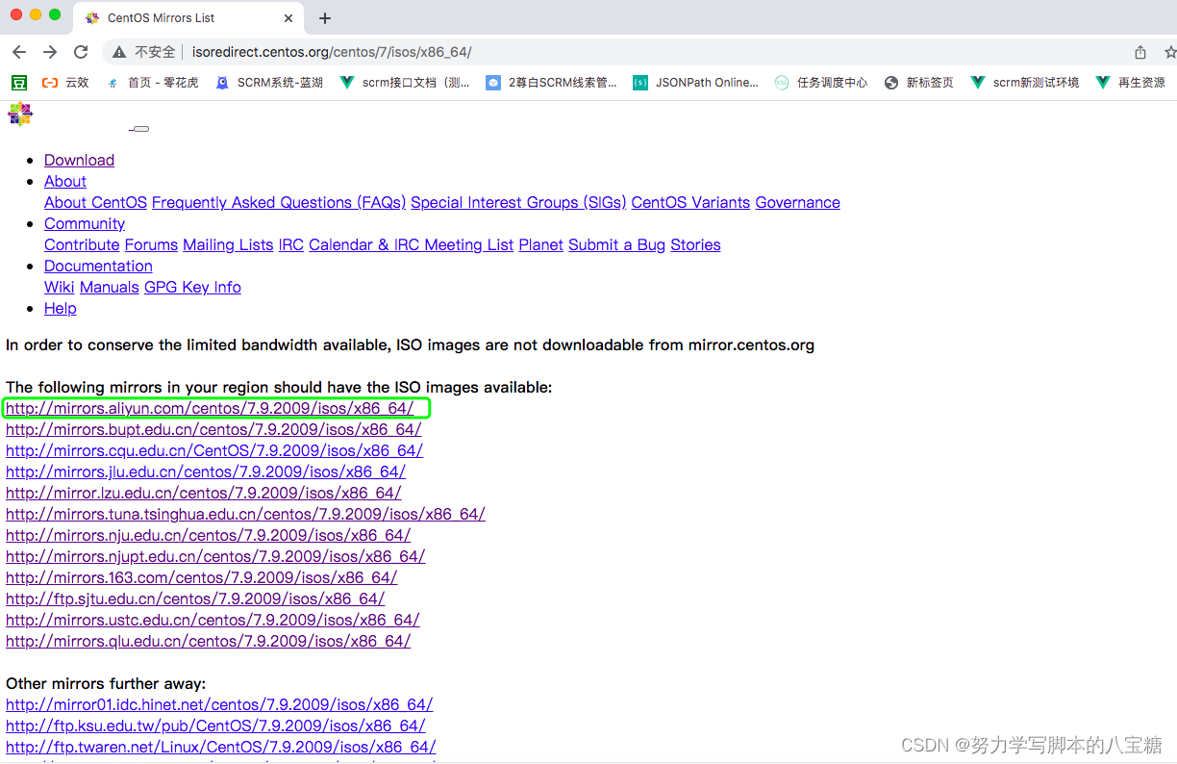Open the ftp.twaren.net mirror link
This screenshot has height=764, width=1177.
[221, 748]
